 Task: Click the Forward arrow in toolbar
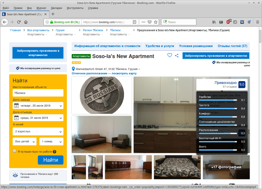(x=12, y=22)
